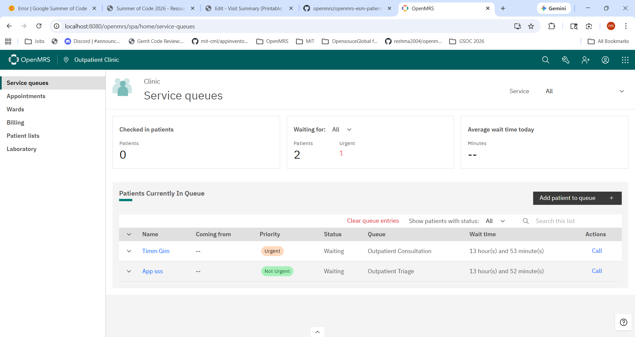Open the Service filter dropdown
This screenshot has height=337, width=635.
click(584, 91)
